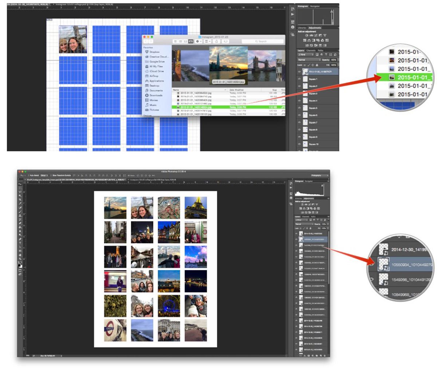This screenshot has height=370, width=437.
Task: Switch Finder to cover flow view
Action: pyautogui.click(x=191, y=41)
